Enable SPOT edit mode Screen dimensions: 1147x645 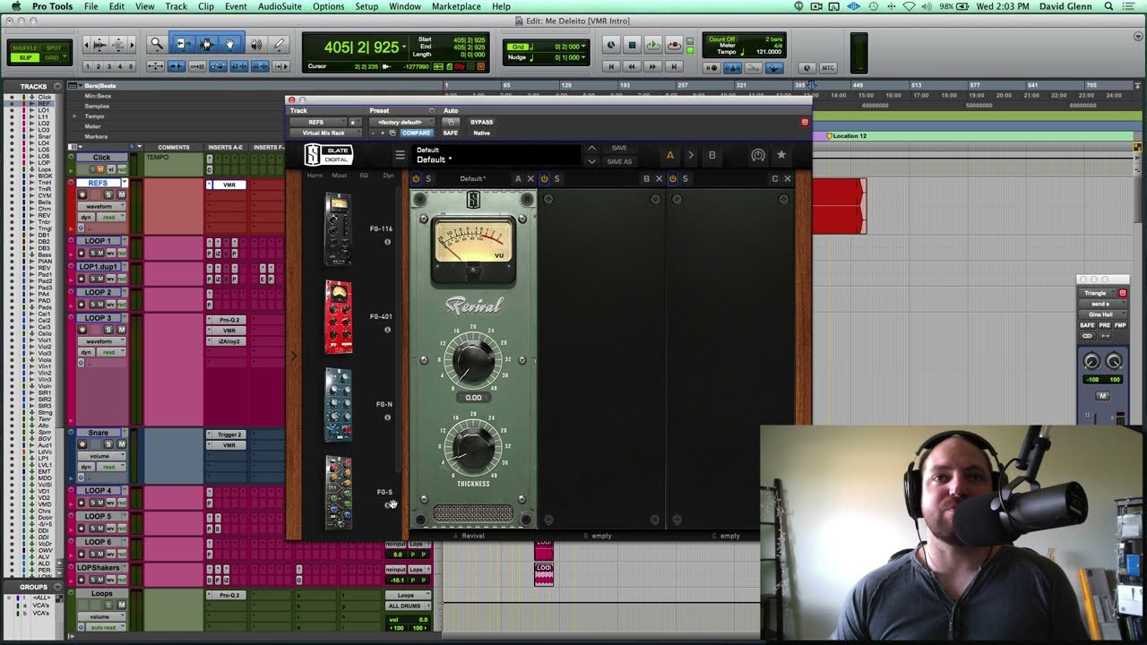[x=54, y=47]
